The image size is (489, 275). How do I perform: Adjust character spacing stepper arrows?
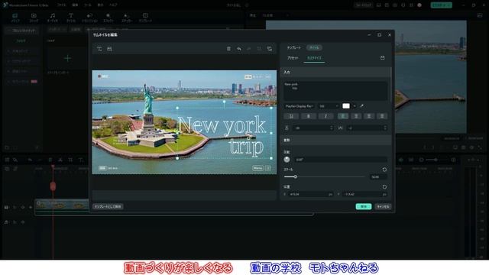point(385,128)
